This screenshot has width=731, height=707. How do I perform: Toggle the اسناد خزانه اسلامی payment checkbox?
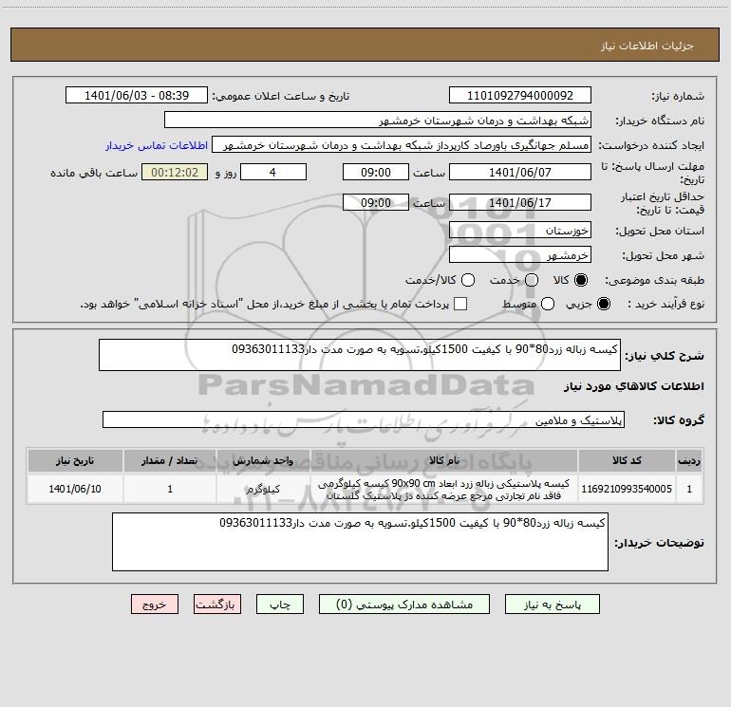click(x=460, y=304)
